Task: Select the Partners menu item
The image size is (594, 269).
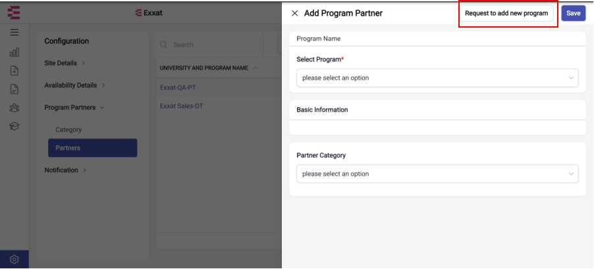Action: click(92, 148)
